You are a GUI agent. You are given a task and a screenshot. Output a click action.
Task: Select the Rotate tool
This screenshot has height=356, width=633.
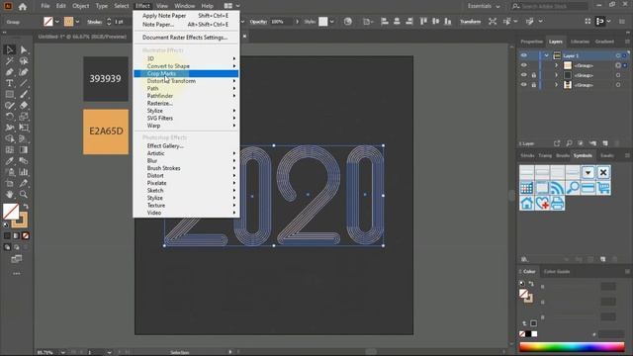tap(9, 117)
